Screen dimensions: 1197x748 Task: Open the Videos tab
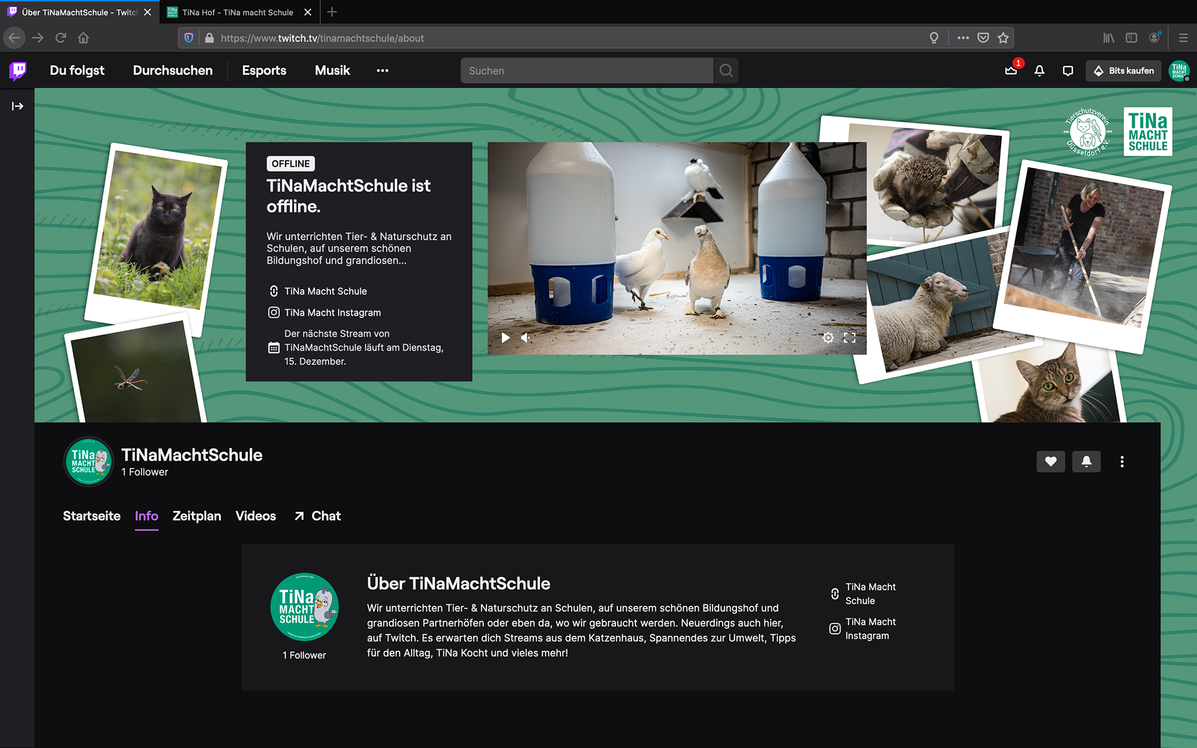pyautogui.click(x=256, y=515)
